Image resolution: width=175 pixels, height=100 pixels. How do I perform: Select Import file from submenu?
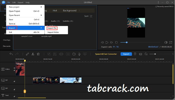coord(52,28)
